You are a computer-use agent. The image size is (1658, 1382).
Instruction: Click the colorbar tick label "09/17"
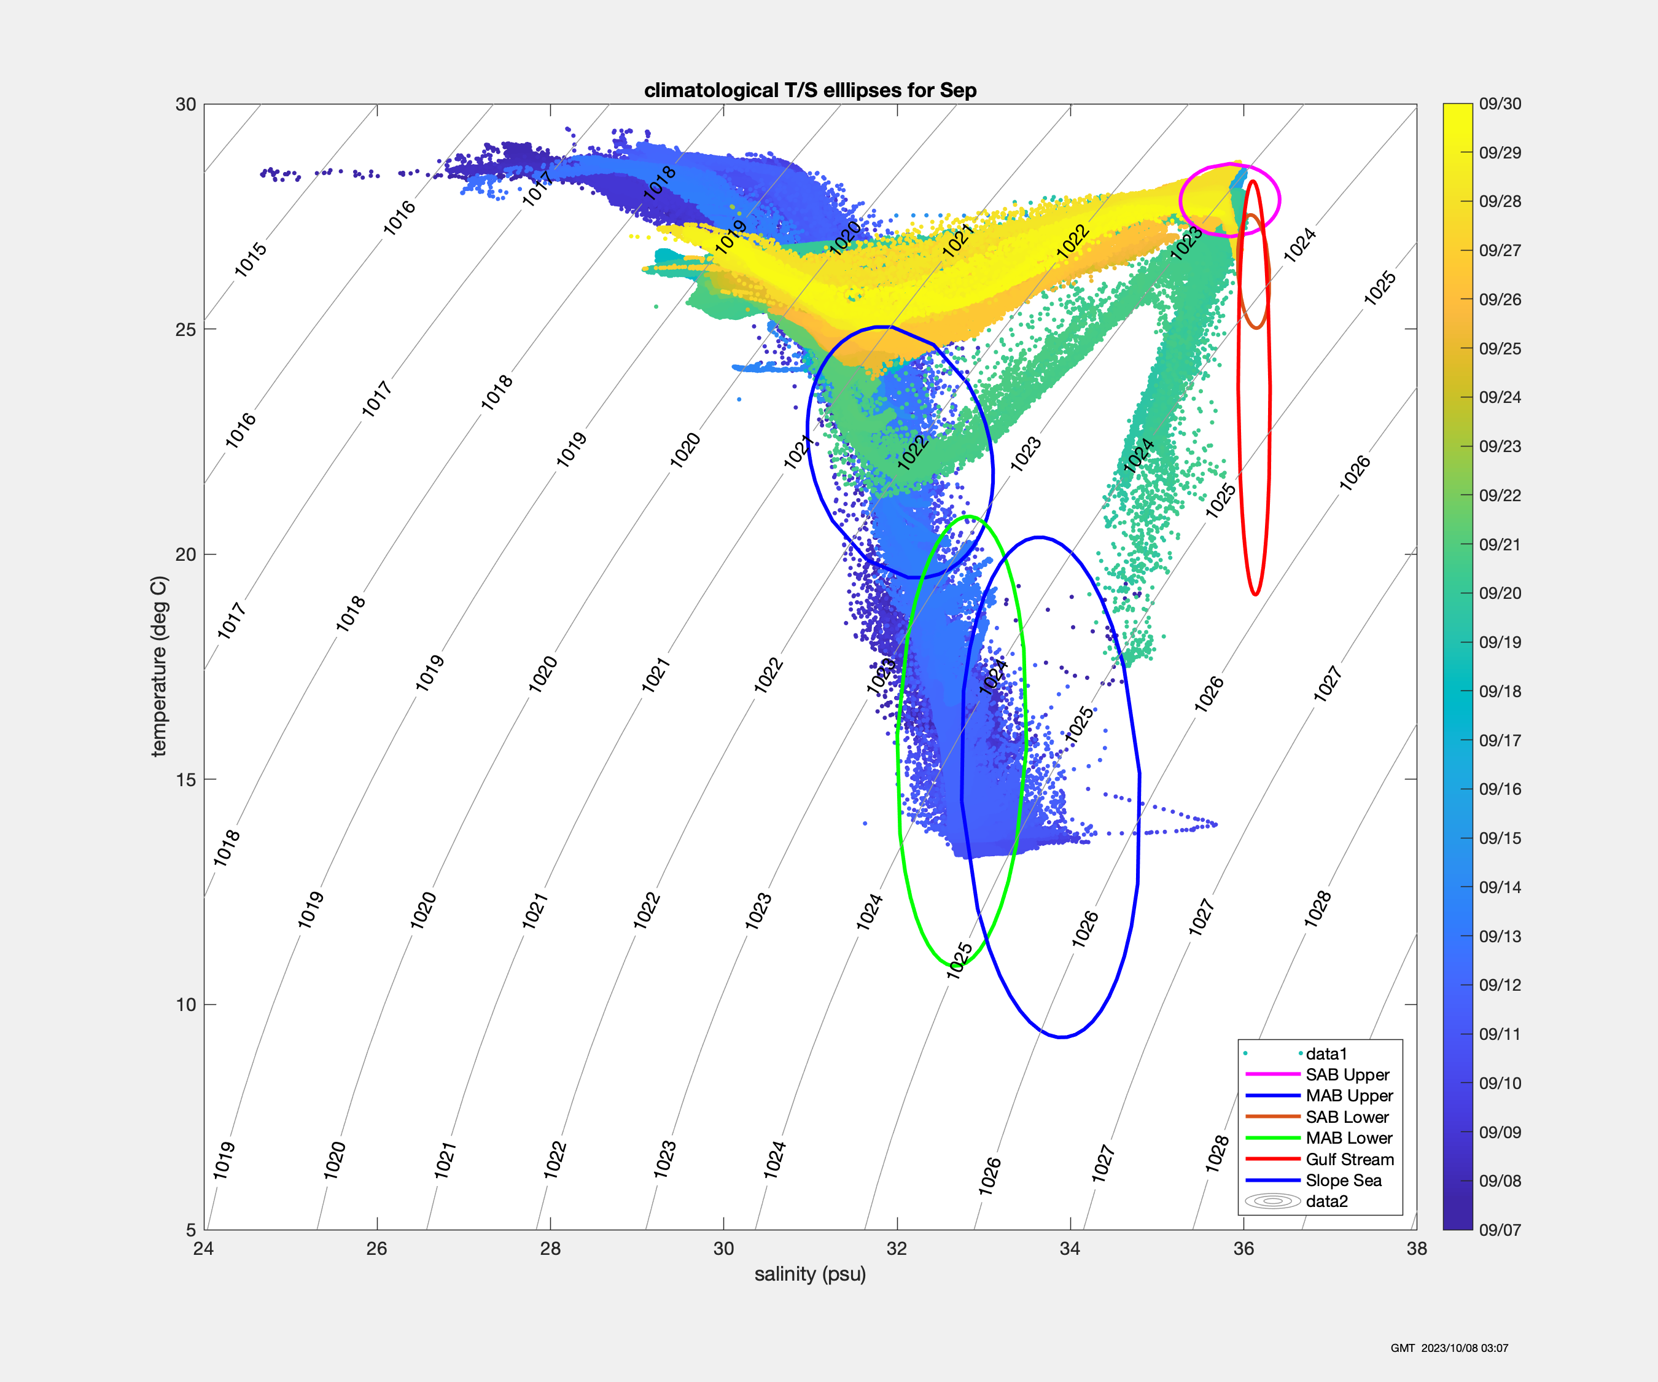point(1500,741)
